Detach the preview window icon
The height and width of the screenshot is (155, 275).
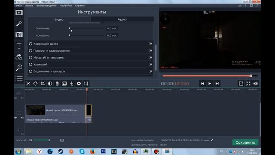click(x=241, y=84)
